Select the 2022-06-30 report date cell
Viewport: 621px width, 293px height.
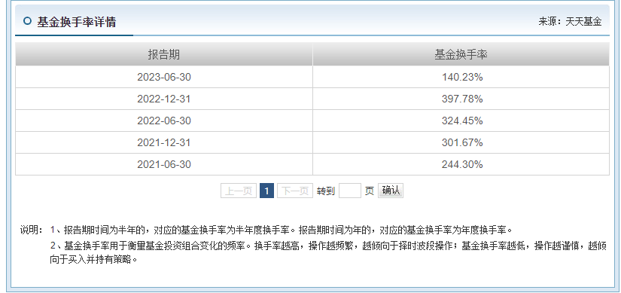(164, 121)
